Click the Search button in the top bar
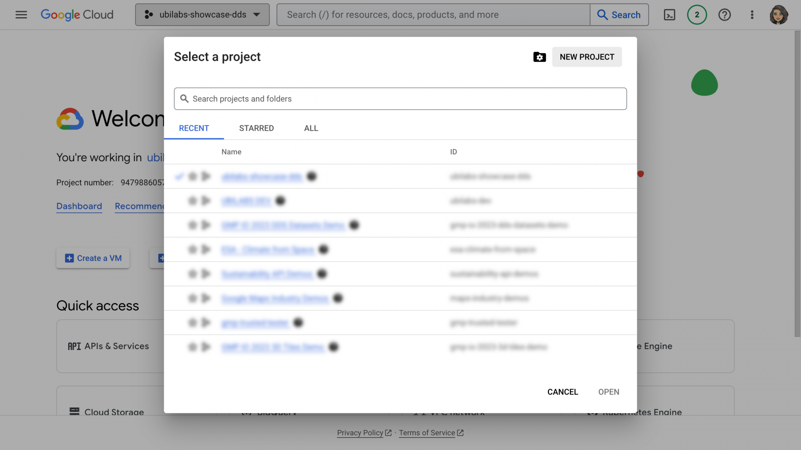Viewport: 801px width, 450px height. coord(619,14)
